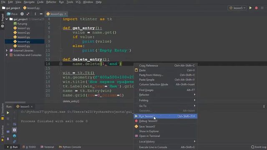Expand the Local History submenu
267x150 pixels.
pos(166,142)
